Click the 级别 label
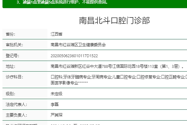 [x=11, y=94]
